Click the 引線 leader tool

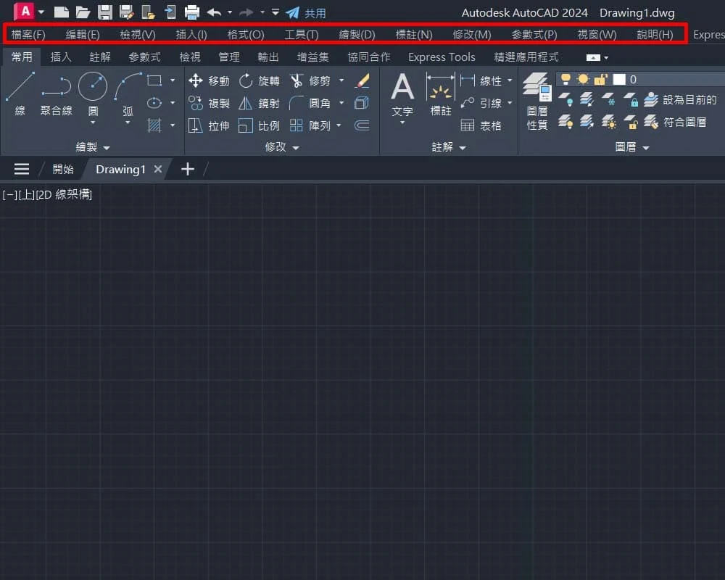481,103
